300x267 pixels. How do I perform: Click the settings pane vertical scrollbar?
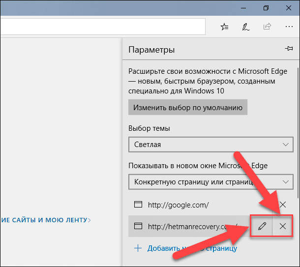click(298, 133)
